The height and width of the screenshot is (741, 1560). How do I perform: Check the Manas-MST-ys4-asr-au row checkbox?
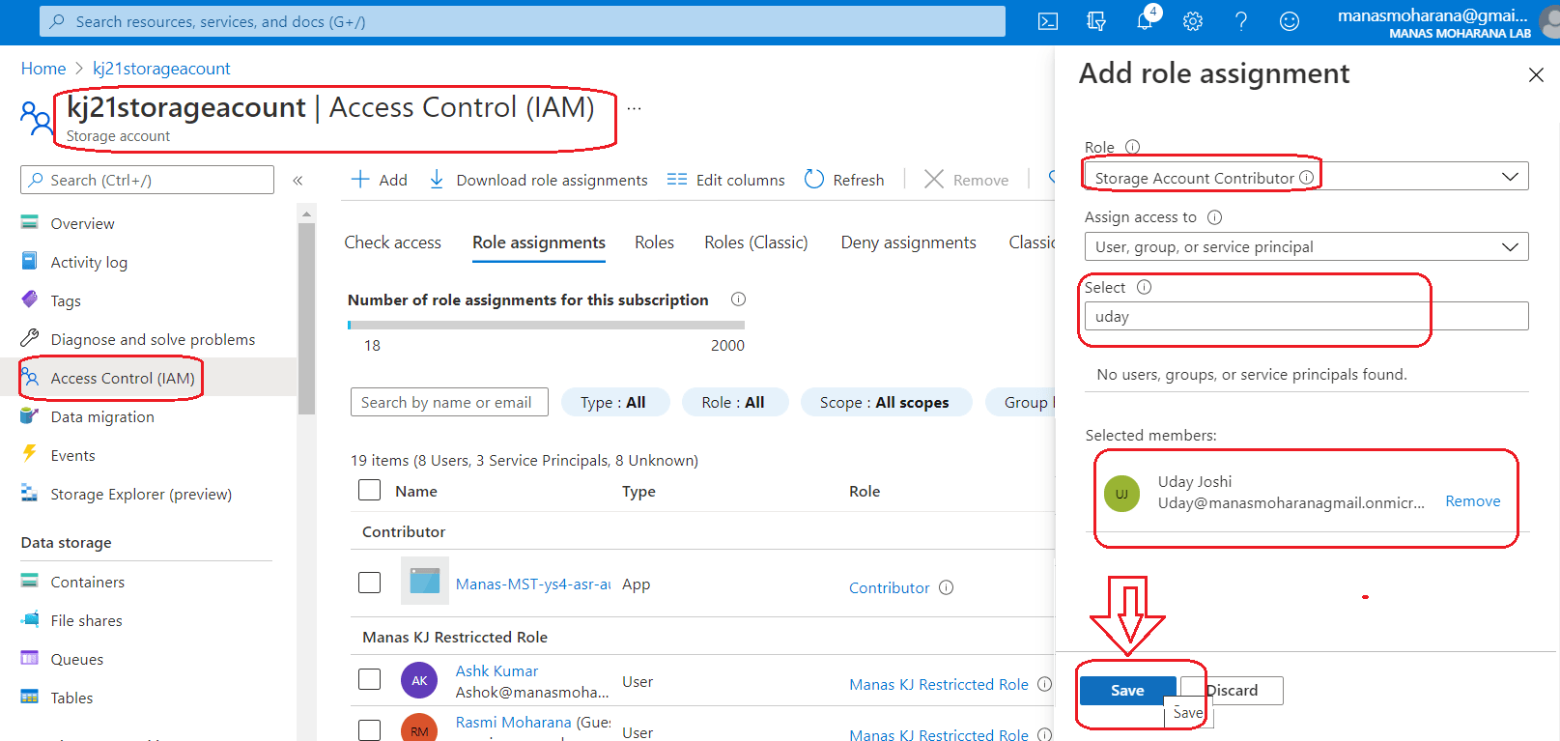tap(369, 583)
